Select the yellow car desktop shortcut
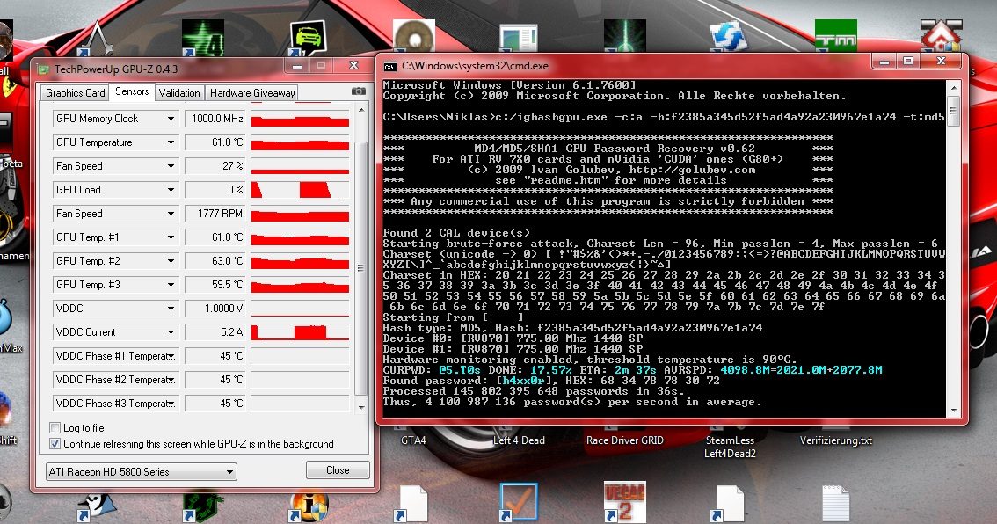The height and width of the screenshot is (524, 997). (309, 38)
